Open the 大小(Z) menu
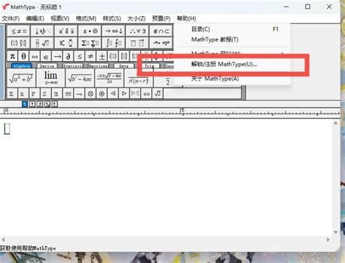The height and width of the screenshot is (263, 345). 136,18
